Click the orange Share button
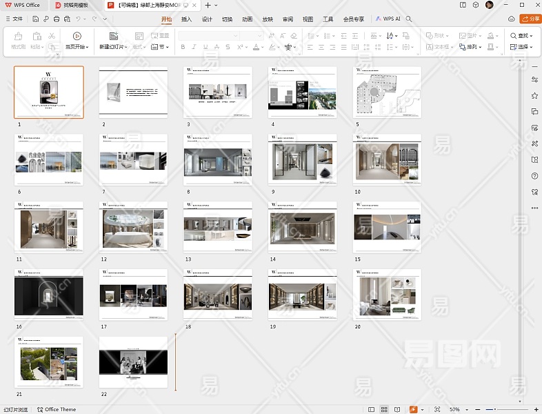Image resolution: width=542 pixels, height=414 pixels. click(530, 19)
